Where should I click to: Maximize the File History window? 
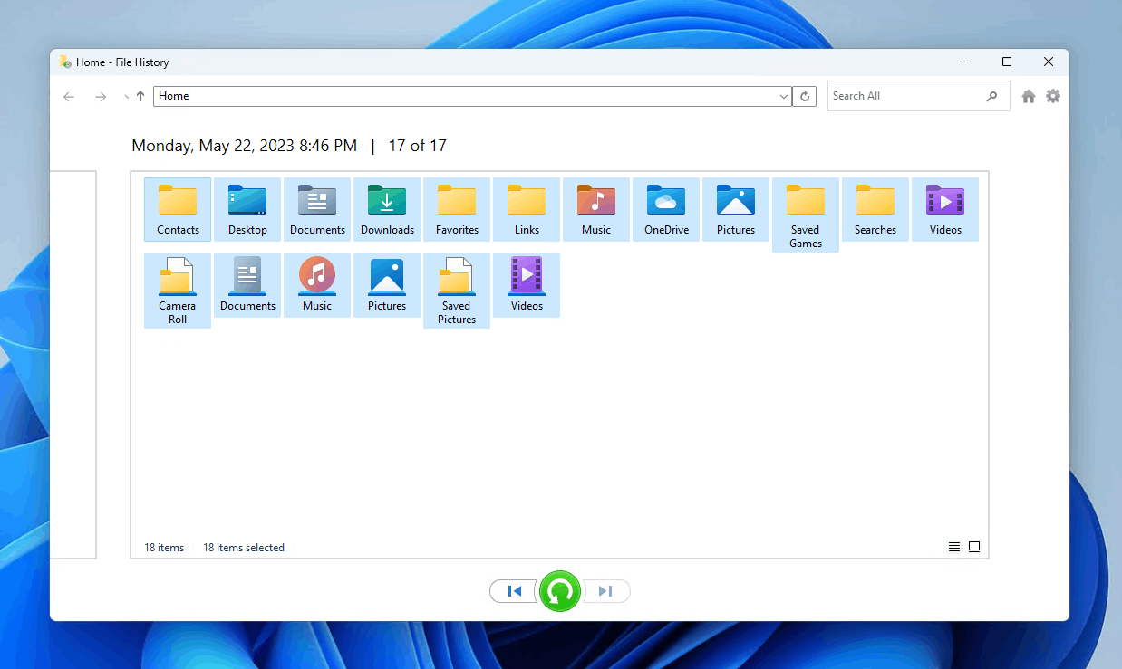(x=1007, y=62)
